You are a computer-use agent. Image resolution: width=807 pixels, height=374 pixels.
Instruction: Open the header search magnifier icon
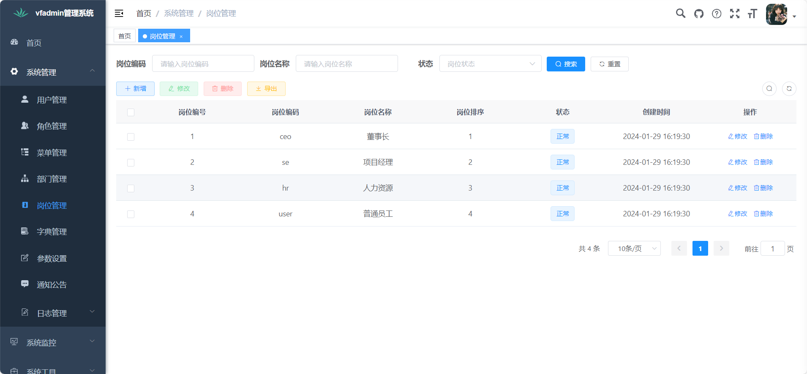(680, 14)
